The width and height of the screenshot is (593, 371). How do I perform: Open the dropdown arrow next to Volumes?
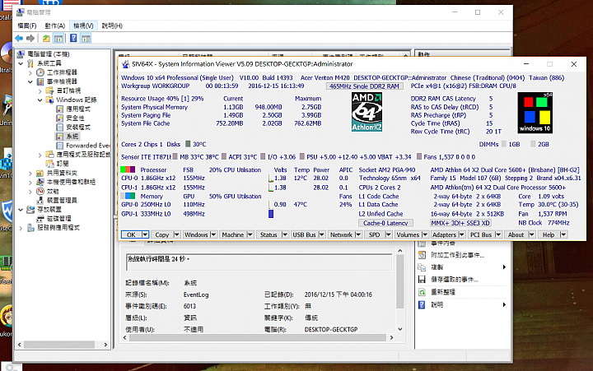[425, 234]
